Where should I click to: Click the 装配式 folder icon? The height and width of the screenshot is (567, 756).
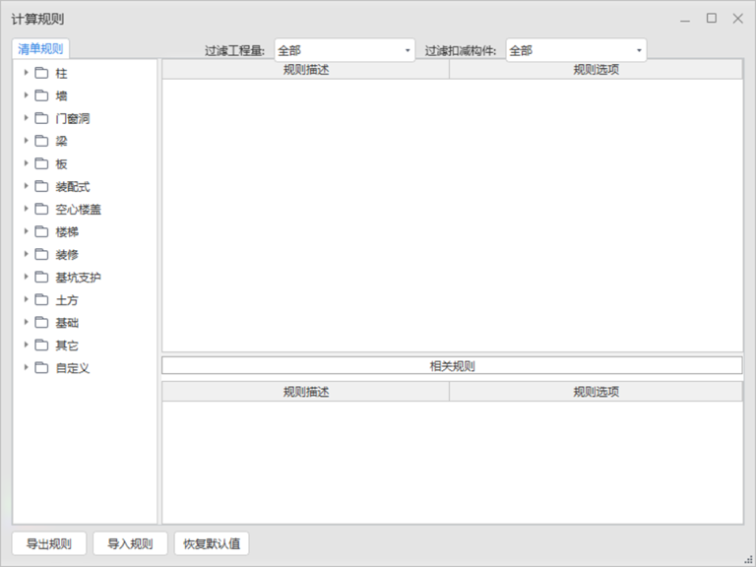click(41, 186)
